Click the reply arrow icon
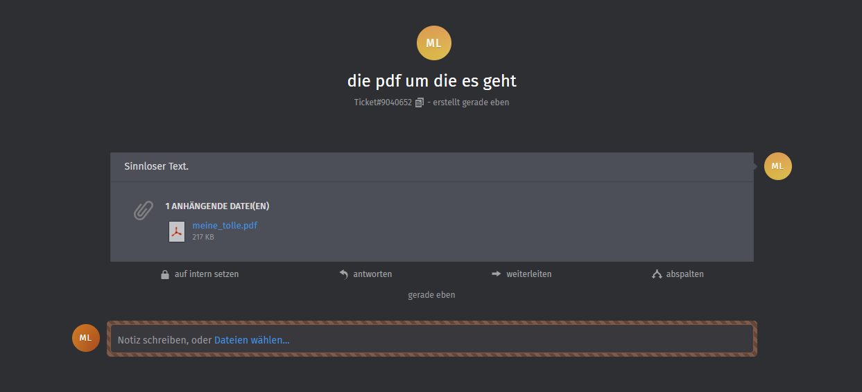862x392 pixels. 343,274
